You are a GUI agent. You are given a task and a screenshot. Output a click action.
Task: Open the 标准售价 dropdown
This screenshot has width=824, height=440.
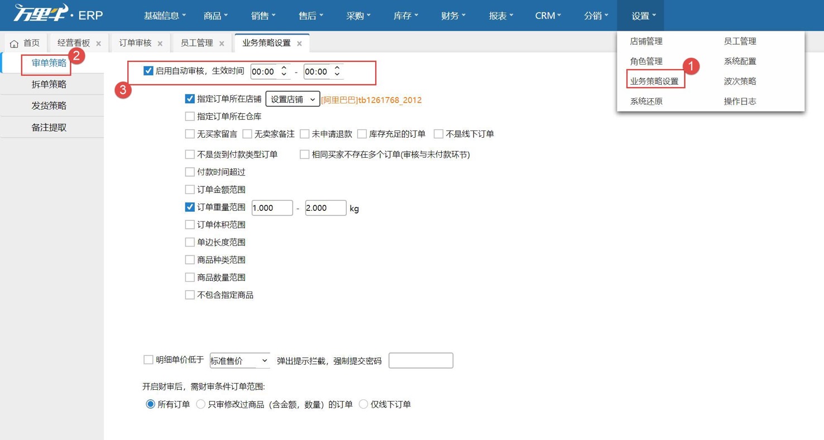coord(239,360)
